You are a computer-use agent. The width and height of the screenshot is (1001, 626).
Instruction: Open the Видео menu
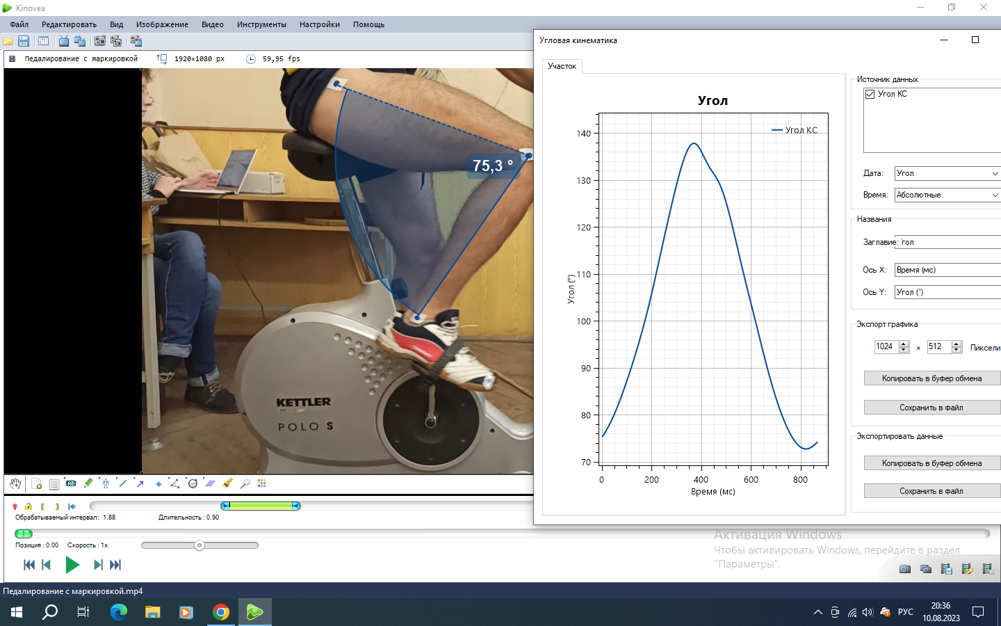pos(212,24)
